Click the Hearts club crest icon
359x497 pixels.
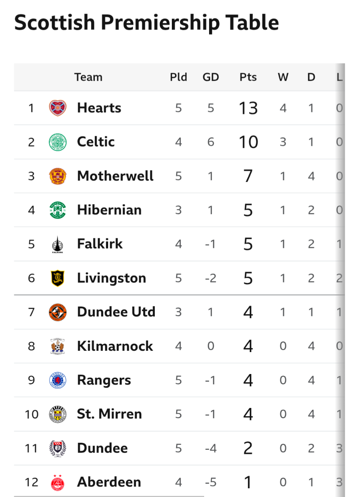pos(58,108)
